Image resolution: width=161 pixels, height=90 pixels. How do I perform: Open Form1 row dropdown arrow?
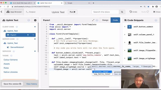pyautogui.click(x=33, y=35)
